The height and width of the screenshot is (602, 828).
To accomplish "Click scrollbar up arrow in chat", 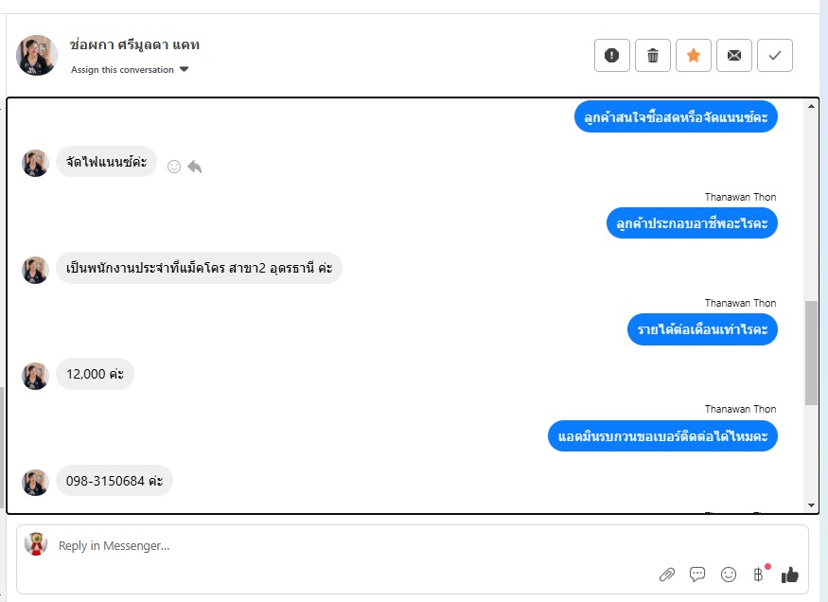I will (x=811, y=106).
